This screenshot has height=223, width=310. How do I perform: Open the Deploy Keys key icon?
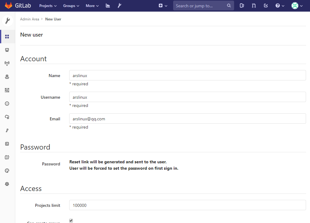click(7, 130)
